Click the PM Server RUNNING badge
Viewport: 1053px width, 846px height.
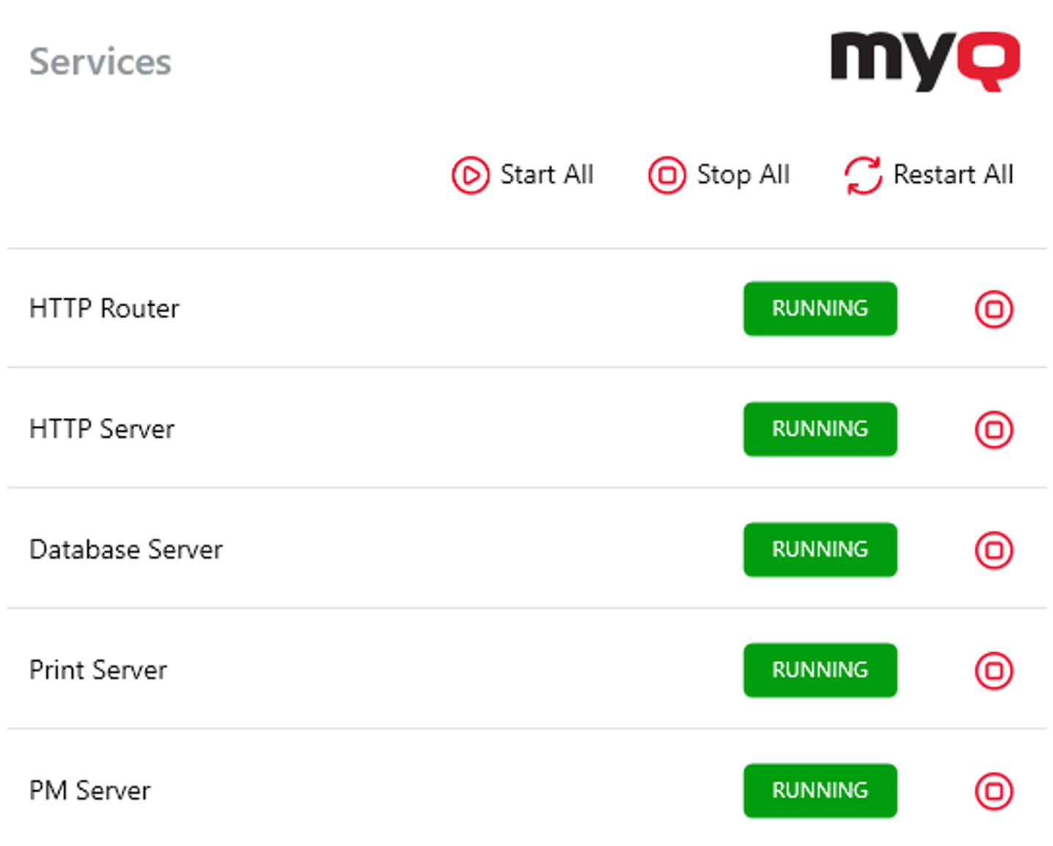click(819, 790)
